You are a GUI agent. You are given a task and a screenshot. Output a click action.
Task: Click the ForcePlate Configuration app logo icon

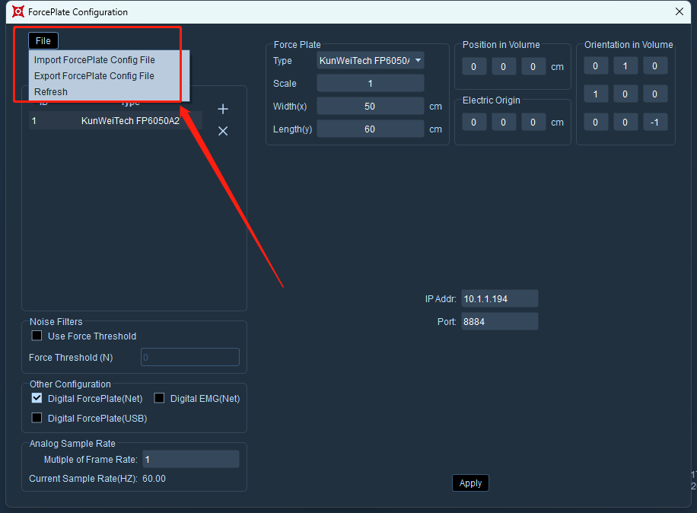(x=18, y=11)
